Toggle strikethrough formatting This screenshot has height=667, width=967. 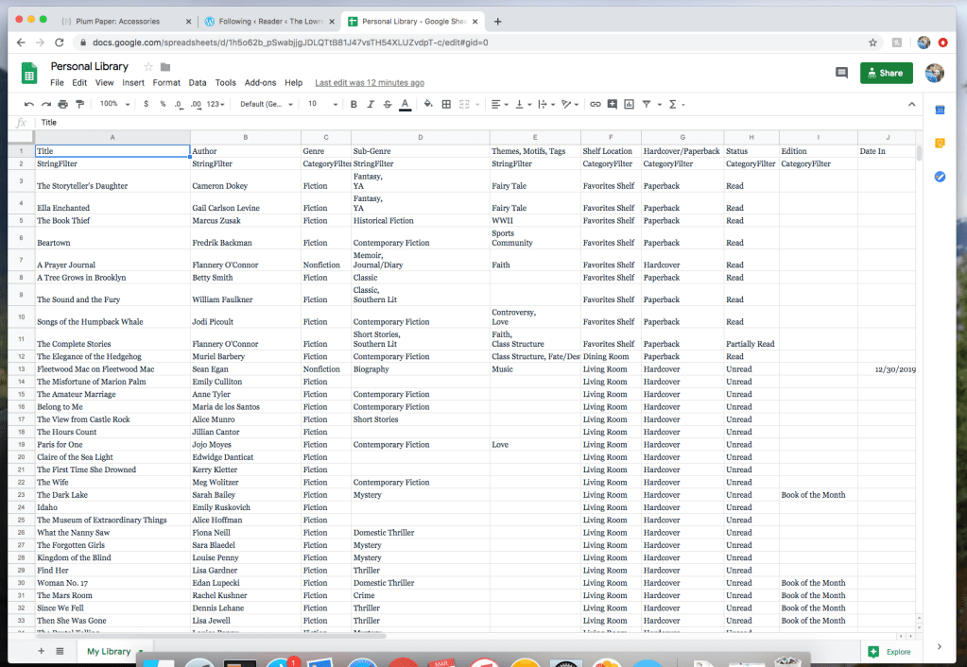tap(388, 104)
